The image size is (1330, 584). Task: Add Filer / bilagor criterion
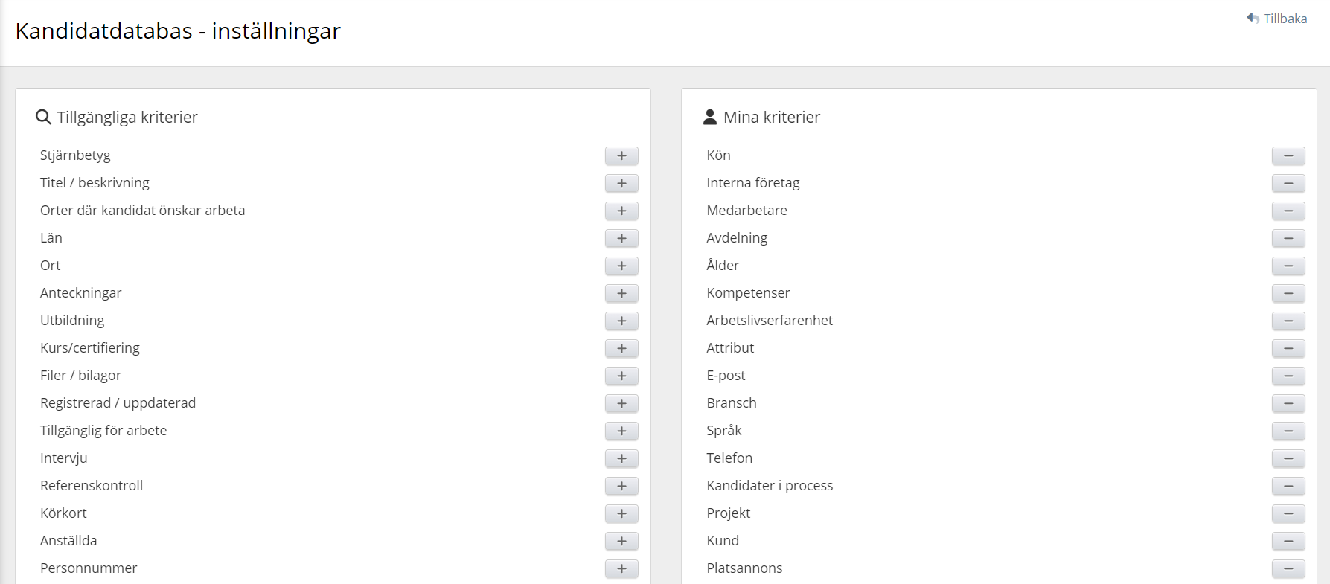(x=621, y=376)
